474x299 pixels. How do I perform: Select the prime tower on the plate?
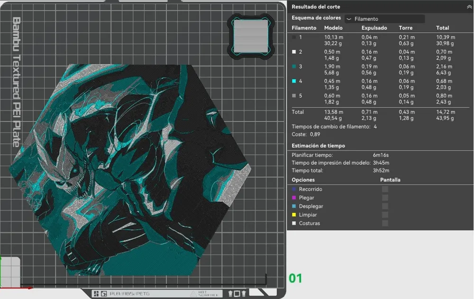251,37
